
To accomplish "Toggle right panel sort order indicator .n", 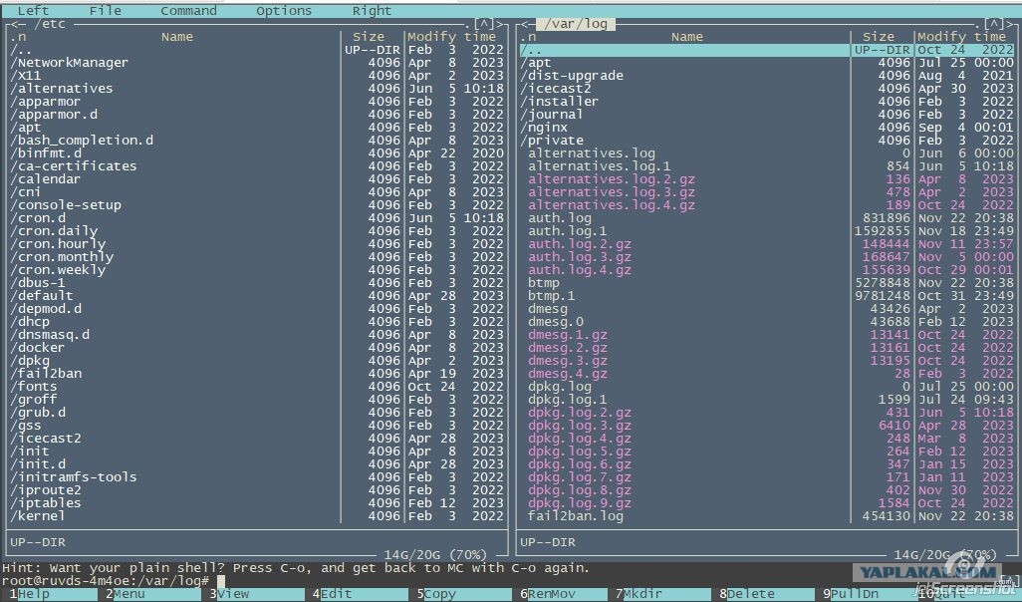I will 529,37.
